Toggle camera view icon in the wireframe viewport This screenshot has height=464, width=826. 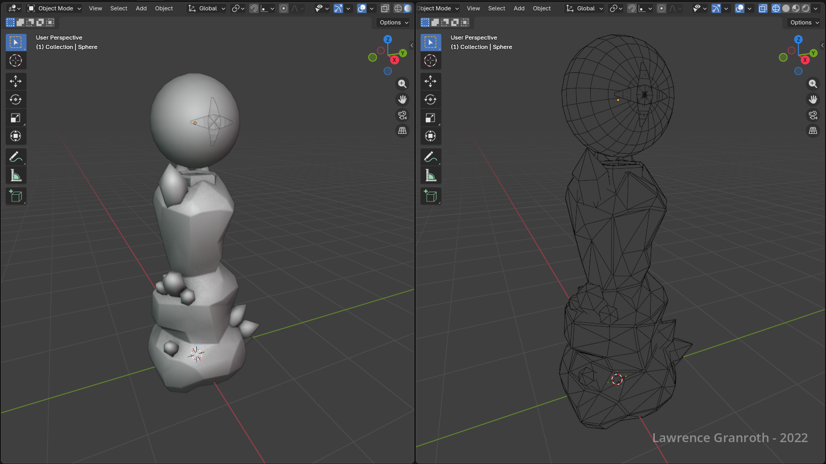pyautogui.click(x=812, y=115)
